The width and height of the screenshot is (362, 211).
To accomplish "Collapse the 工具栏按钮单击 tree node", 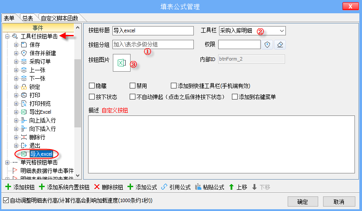I will point(8,36).
